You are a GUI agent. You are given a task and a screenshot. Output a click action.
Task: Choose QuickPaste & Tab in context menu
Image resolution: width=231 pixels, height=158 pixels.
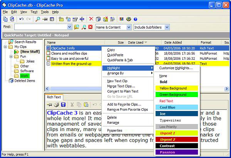click(x=128, y=60)
